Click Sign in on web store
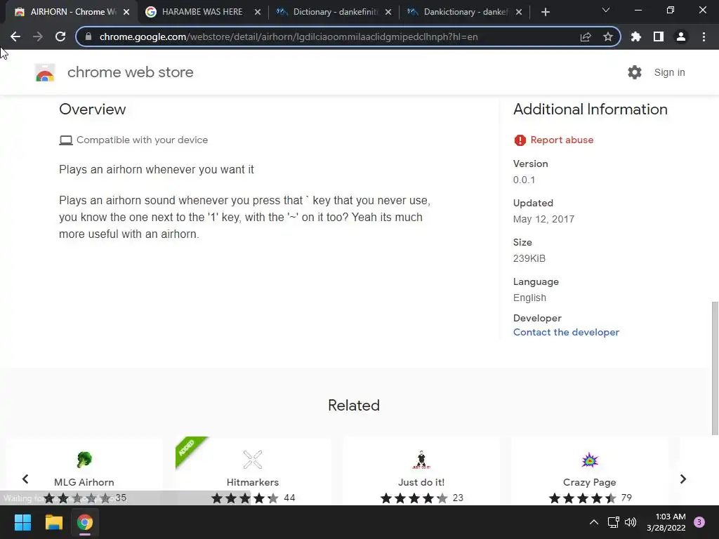 669,72
